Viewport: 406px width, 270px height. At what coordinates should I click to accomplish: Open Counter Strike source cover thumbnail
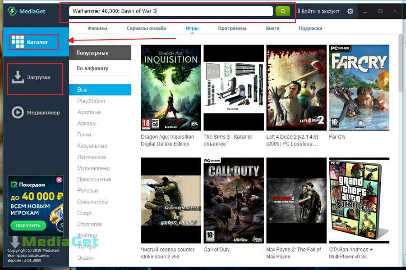coord(171,201)
